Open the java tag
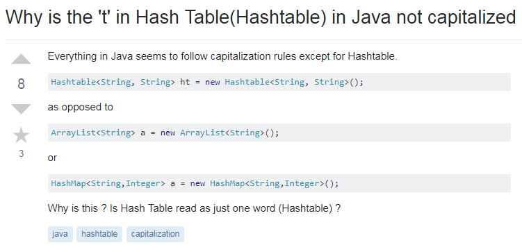 tap(60, 234)
